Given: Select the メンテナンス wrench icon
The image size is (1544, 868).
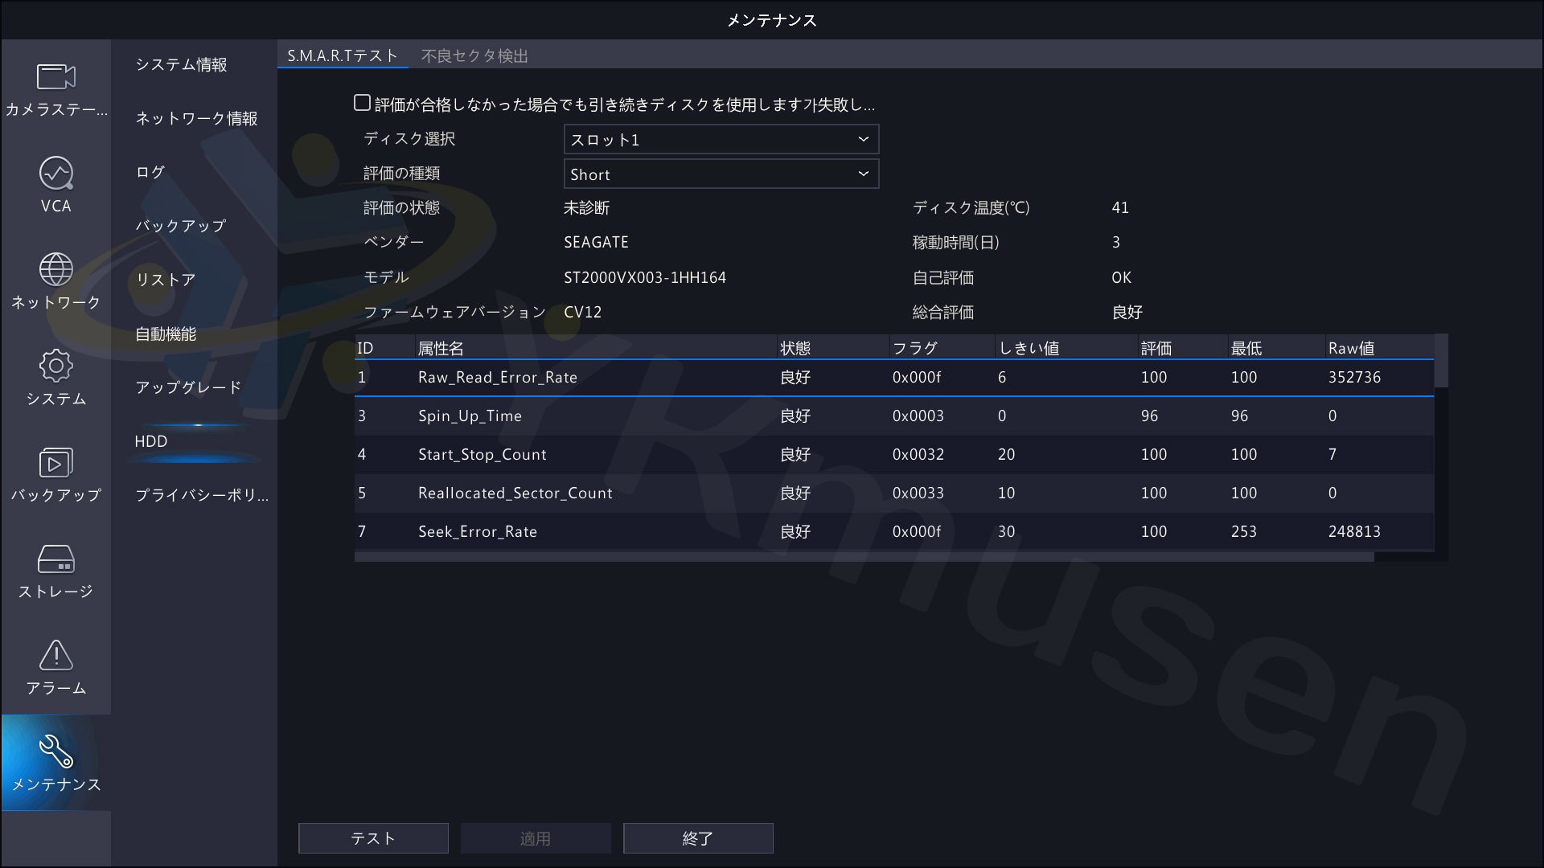Looking at the screenshot, I should [55, 761].
